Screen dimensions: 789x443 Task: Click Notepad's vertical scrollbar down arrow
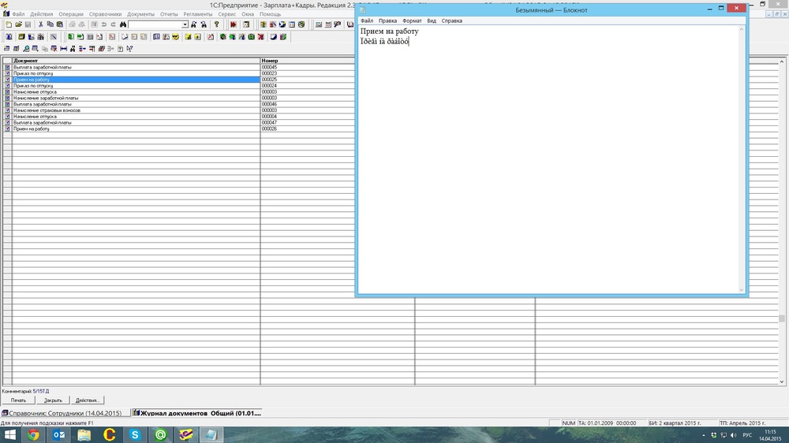tap(741, 289)
